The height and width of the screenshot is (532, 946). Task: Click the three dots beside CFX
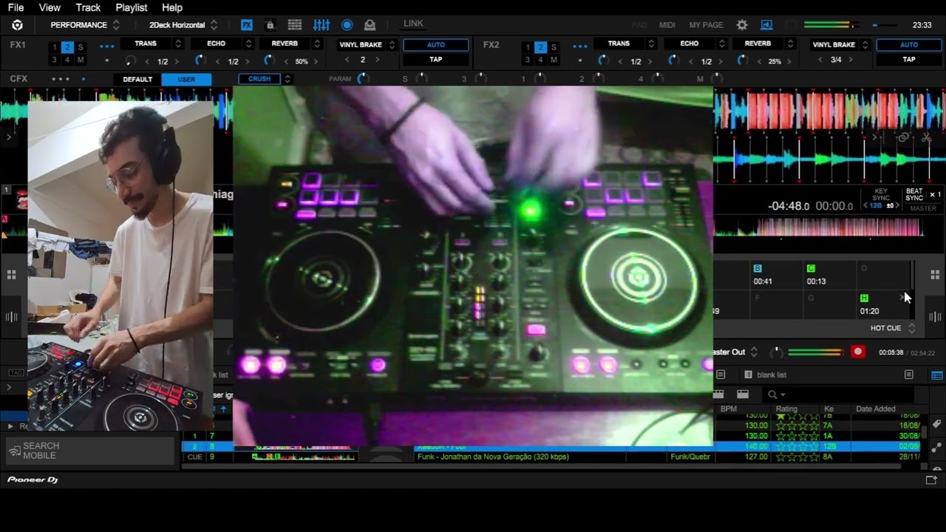point(61,79)
